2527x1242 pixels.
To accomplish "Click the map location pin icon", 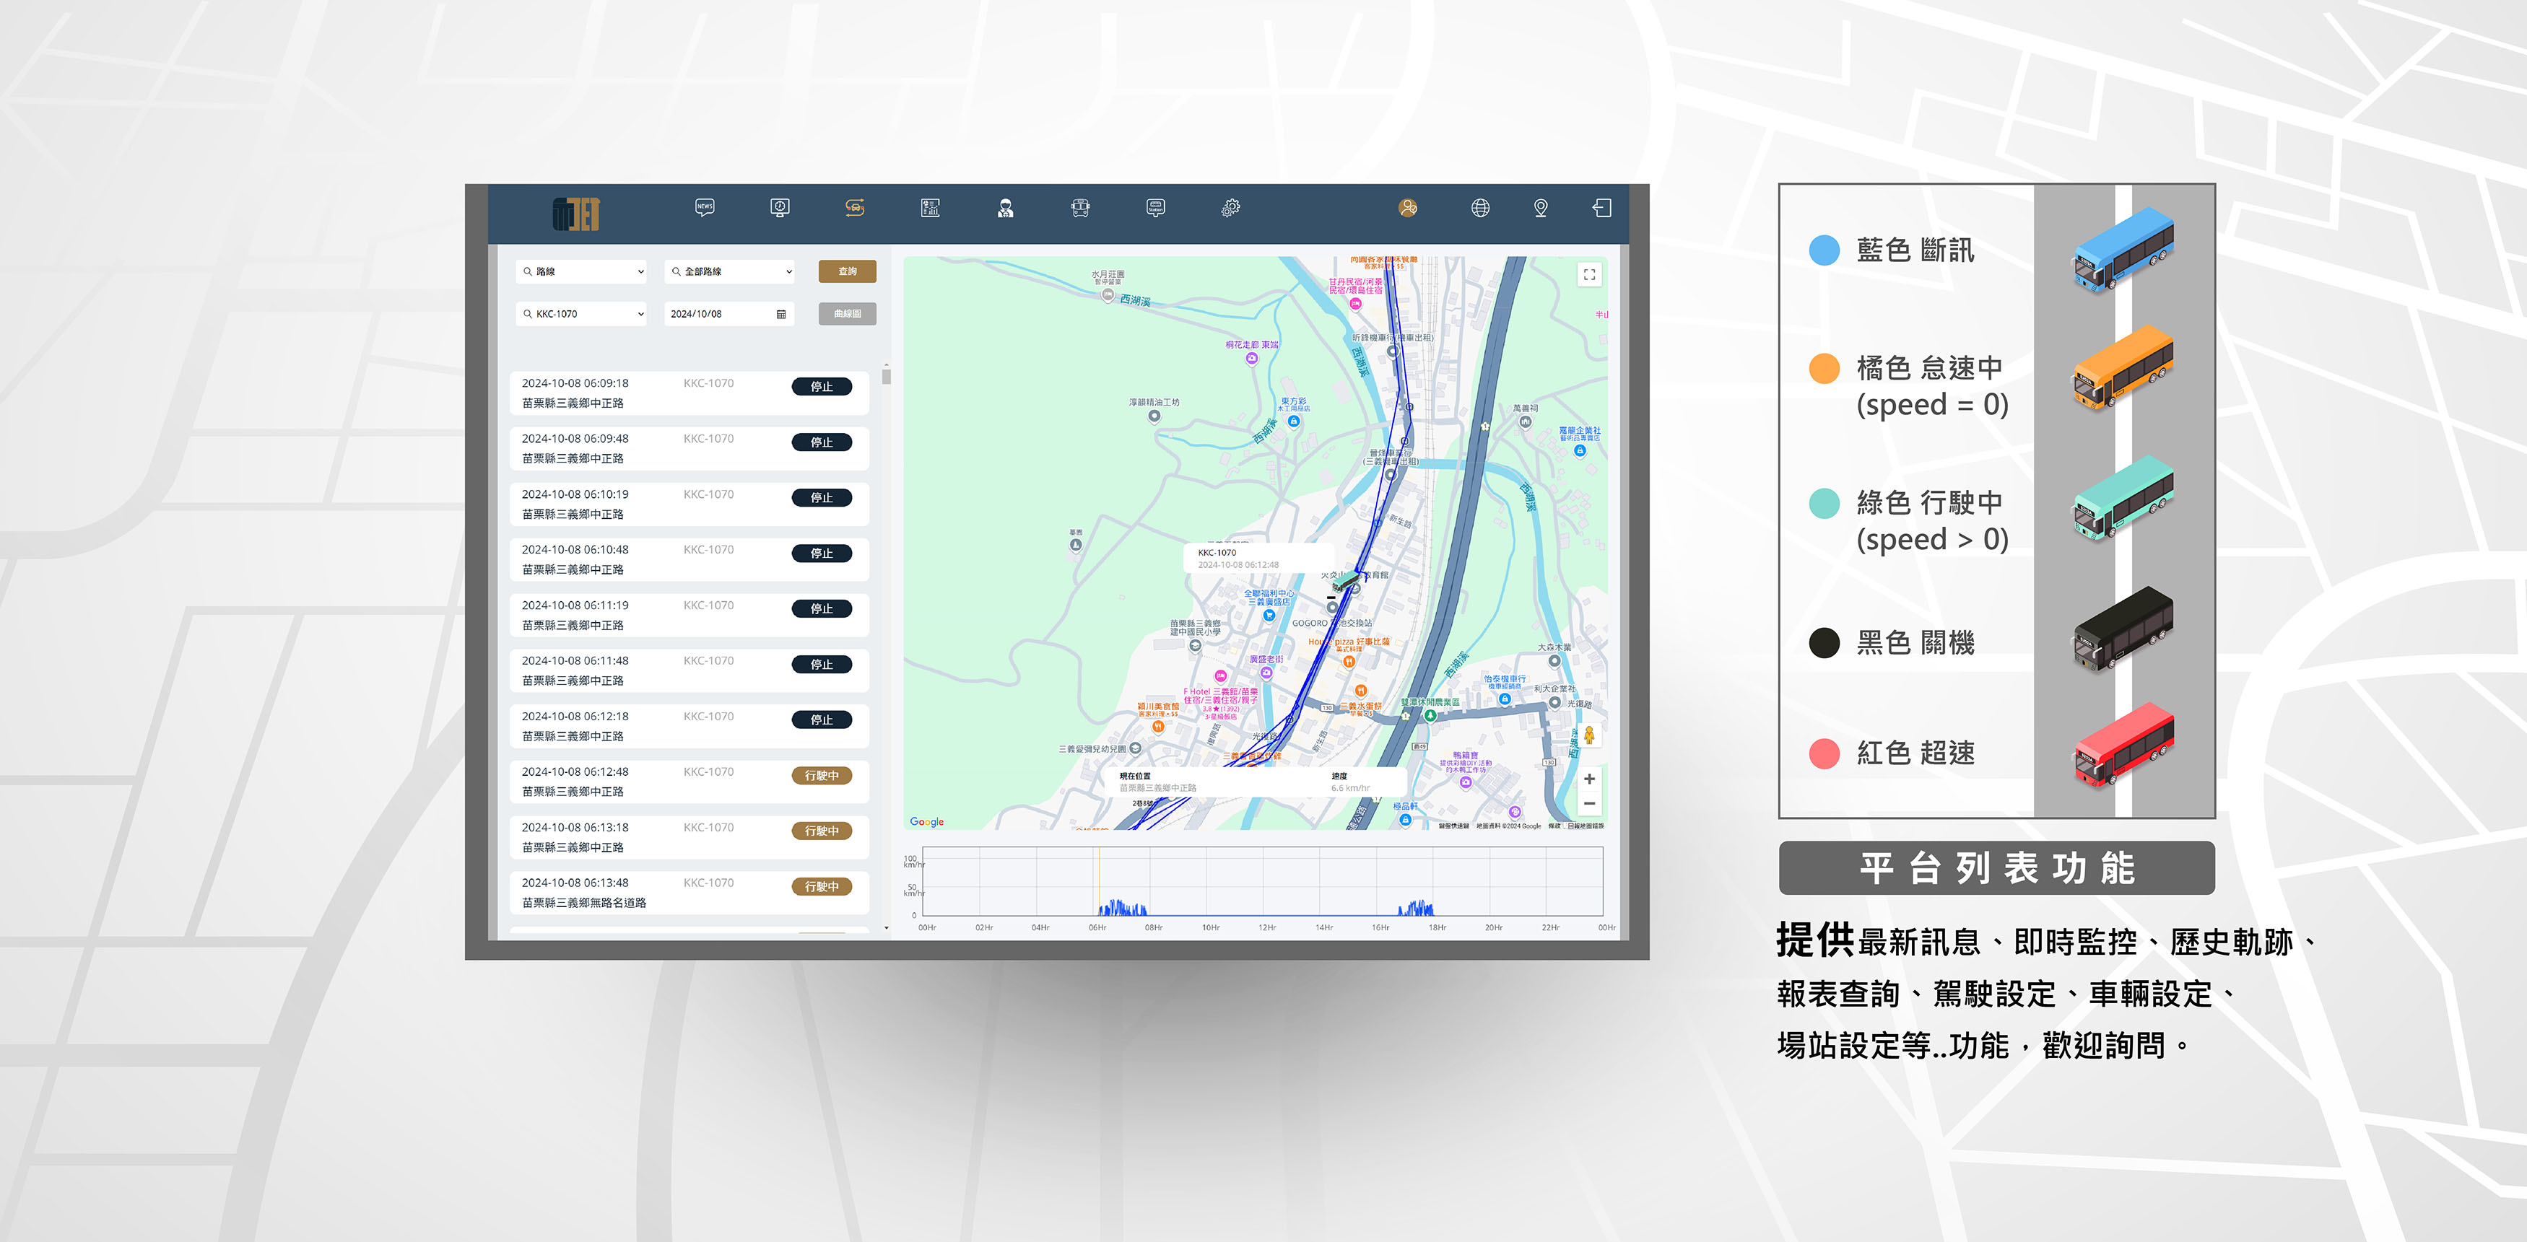I will click(x=1540, y=208).
